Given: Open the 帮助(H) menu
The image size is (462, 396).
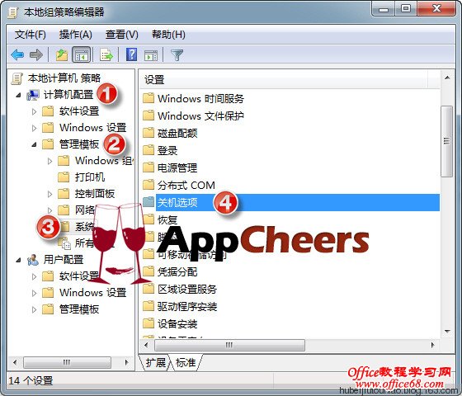Looking at the screenshot, I should click(x=168, y=35).
